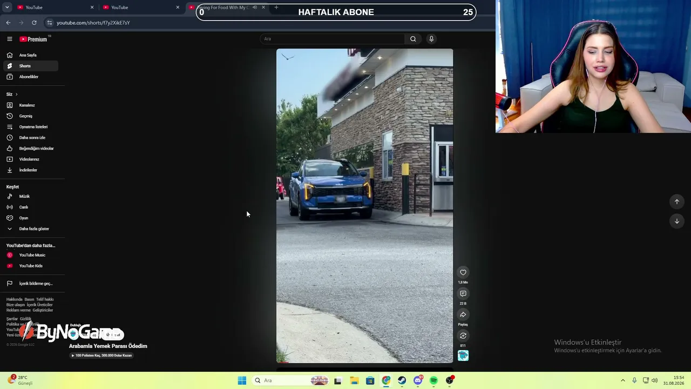Open File Explorer from taskbar
The width and height of the screenshot is (691, 389).
(354, 380)
